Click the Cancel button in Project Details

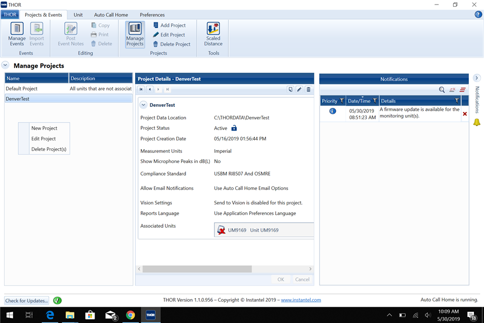(x=302, y=279)
